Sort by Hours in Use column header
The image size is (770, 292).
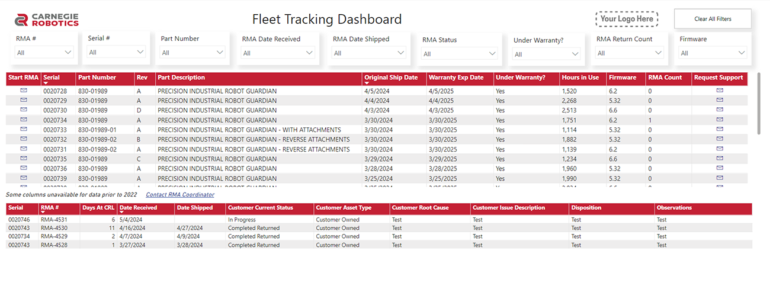click(x=580, y=78)
